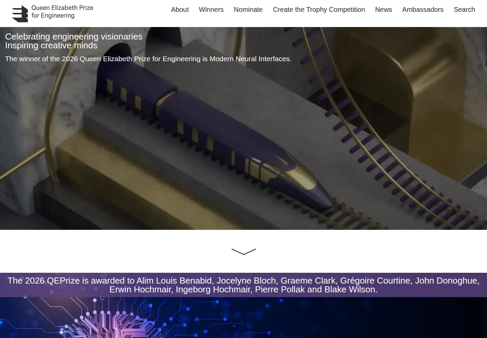Go to the Winners page
The image size is (487, 338).
[211, 9]
